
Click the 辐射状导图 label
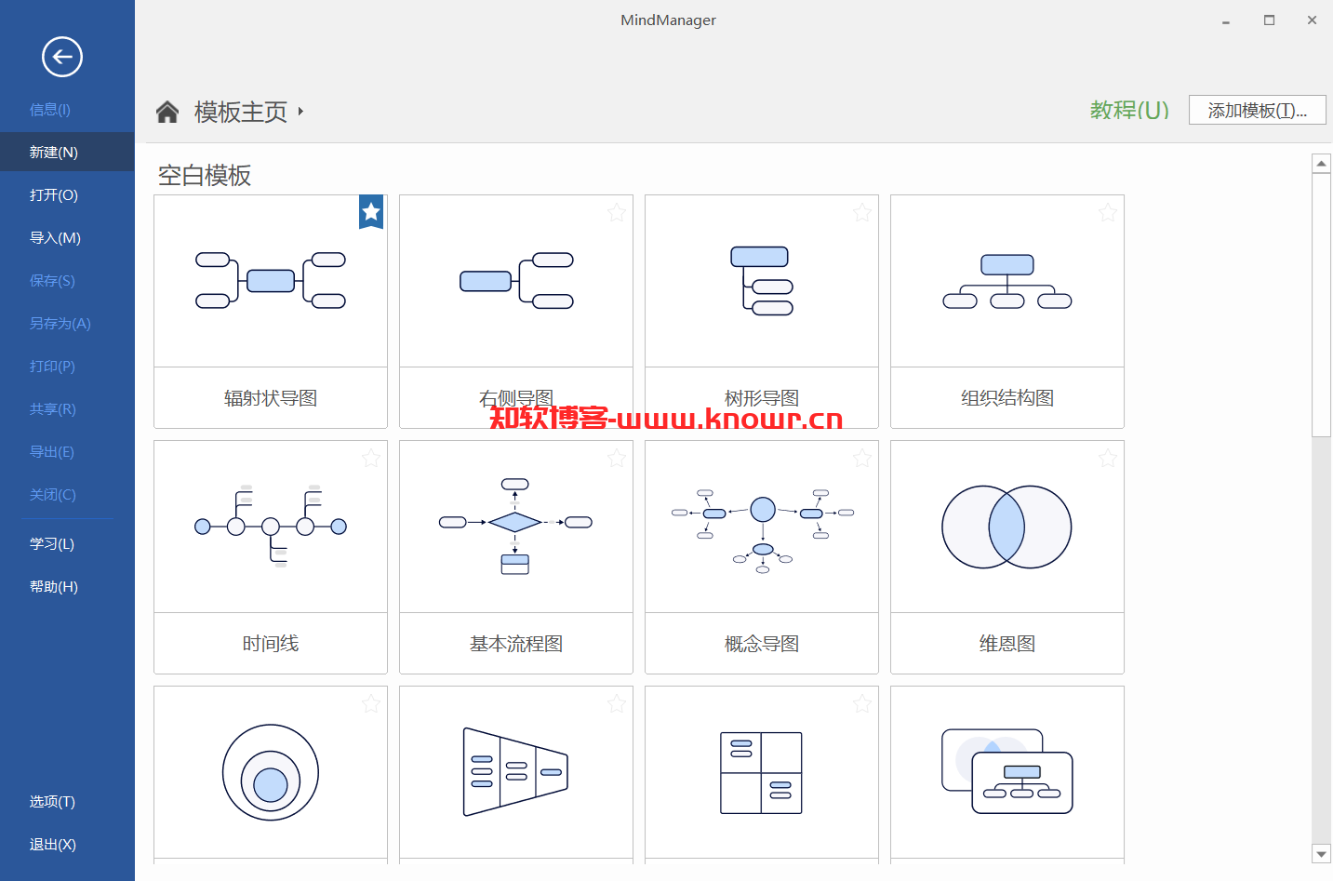click(271, 398)
